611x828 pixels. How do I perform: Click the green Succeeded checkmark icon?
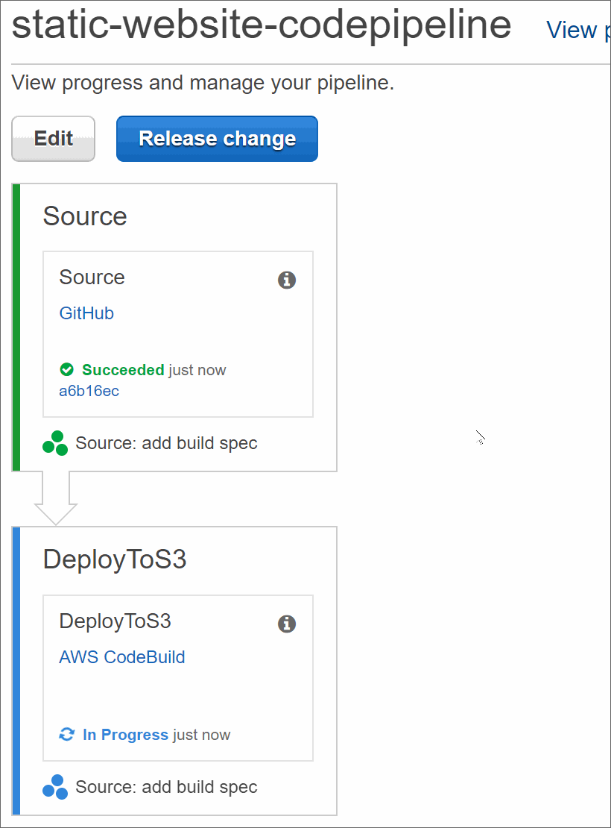67,369
